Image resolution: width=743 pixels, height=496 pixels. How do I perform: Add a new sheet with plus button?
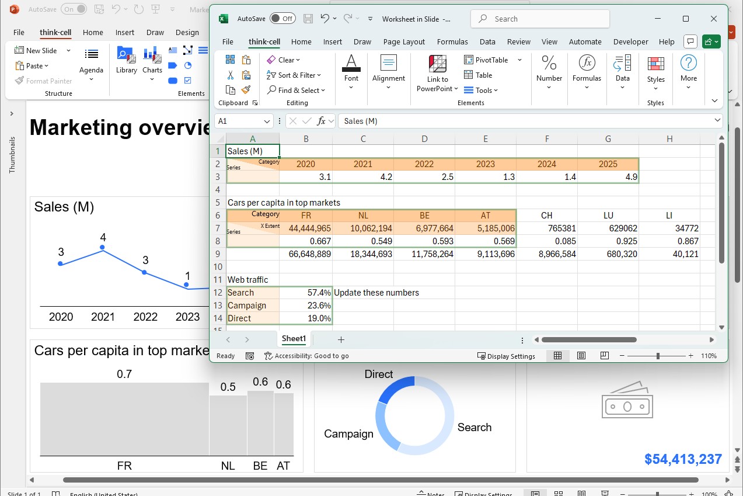point(341,339)
